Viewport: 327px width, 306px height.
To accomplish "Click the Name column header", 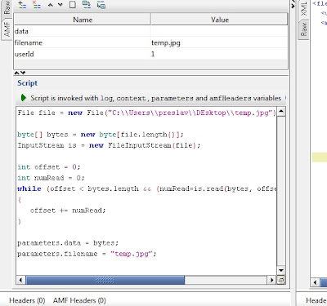I will tap(83, 20).
